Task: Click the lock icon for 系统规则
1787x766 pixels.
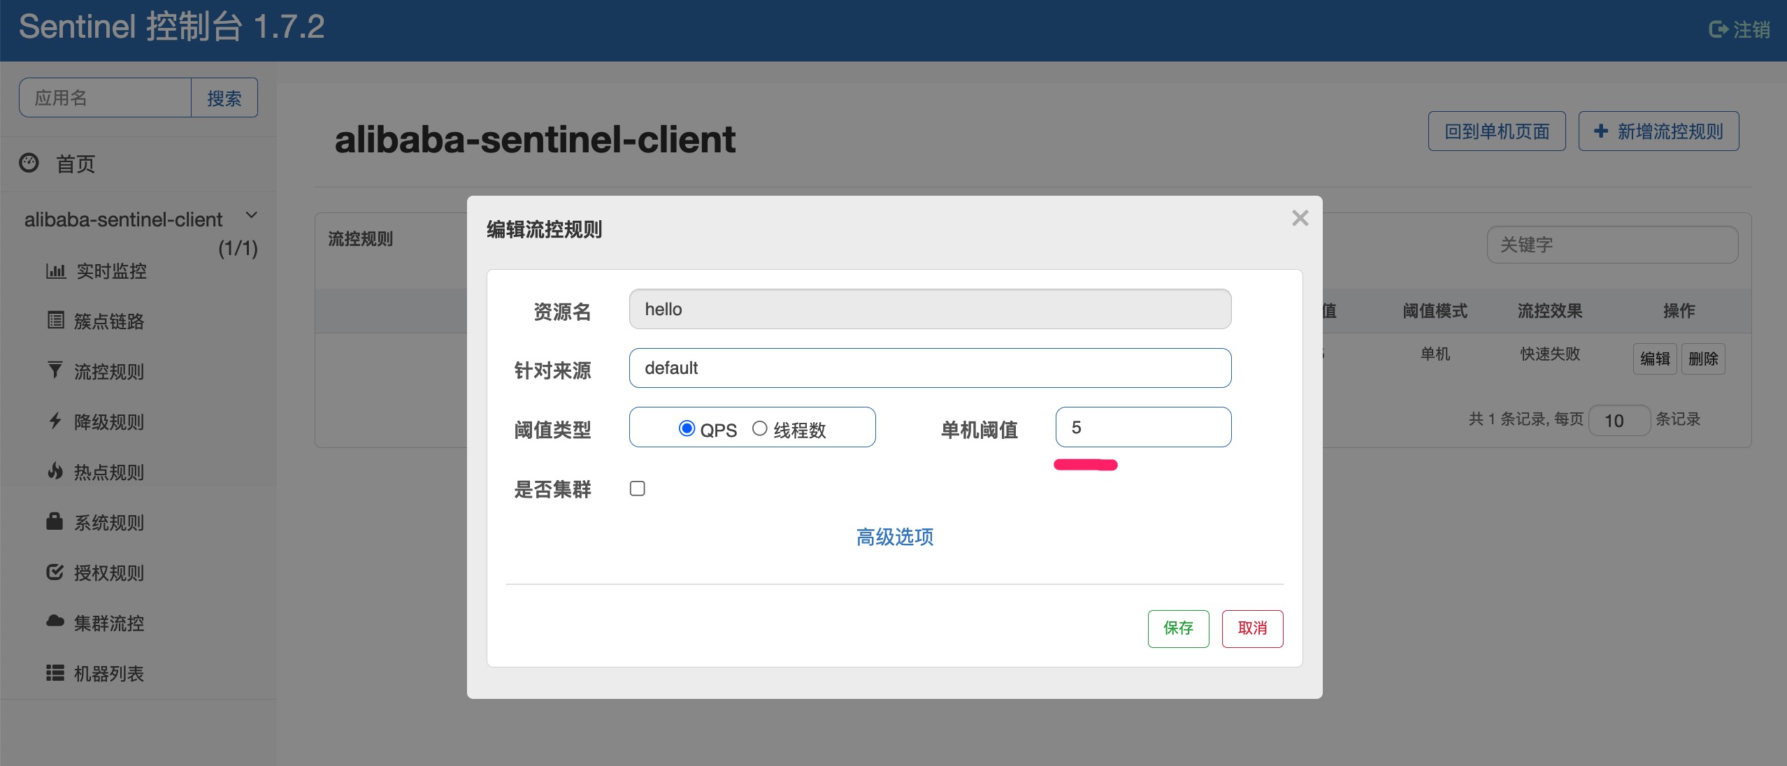Action: tap(55, 521)
